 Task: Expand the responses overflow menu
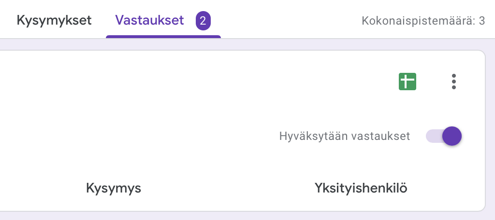point(453,82)
